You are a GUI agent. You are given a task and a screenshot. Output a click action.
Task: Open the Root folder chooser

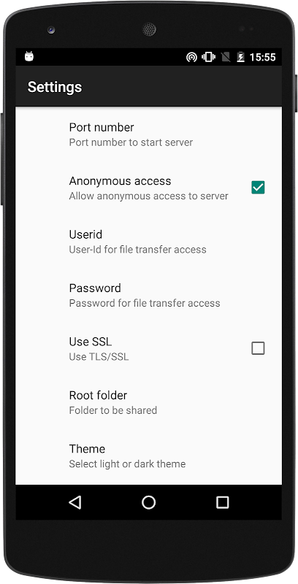coord(148,402)
